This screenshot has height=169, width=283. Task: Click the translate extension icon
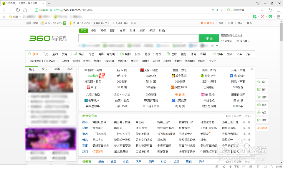point(255,17)
